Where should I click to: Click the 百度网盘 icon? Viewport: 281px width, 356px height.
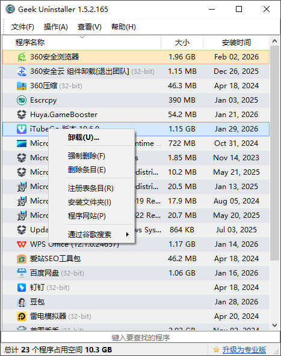[22, 273]
